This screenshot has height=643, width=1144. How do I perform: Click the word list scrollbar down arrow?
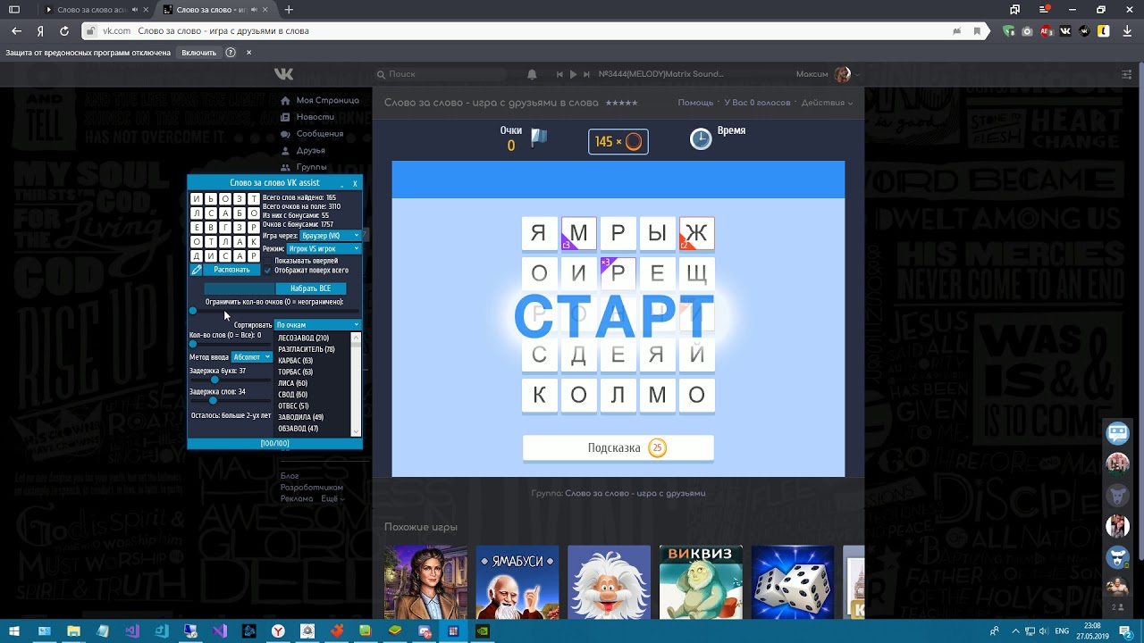357,431
